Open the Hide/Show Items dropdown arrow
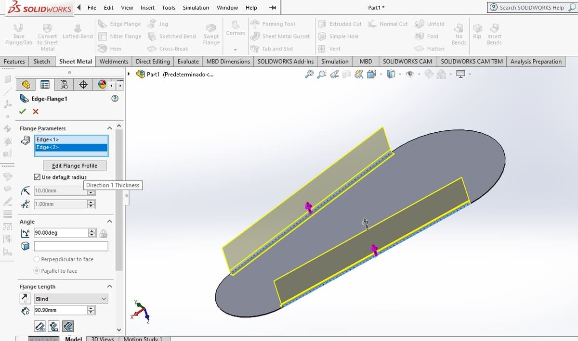Screen dimensions: 578x341 point(419,74)
